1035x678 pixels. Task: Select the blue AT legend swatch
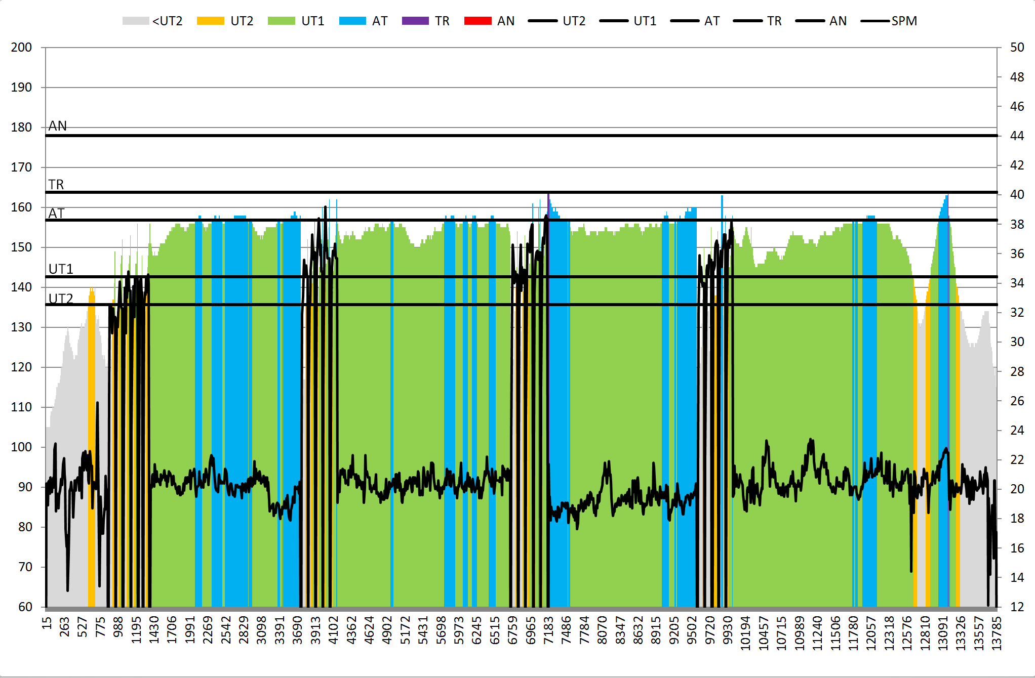352,21
